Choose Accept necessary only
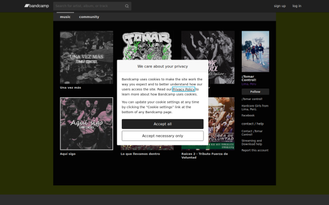 point(163,136)
